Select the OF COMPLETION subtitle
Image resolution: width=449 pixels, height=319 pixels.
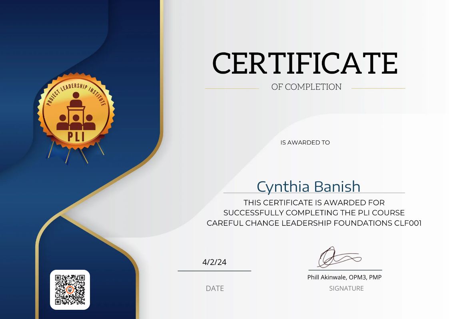click(306, 86)
